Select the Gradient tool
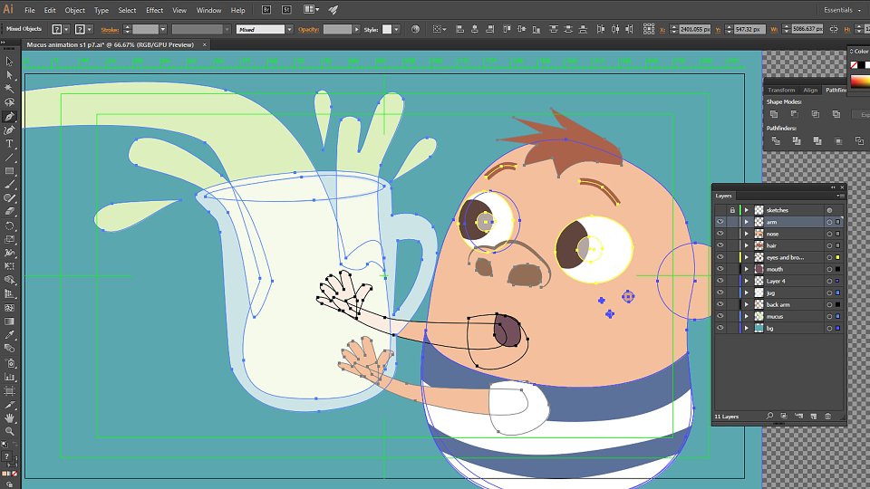Screen dimensions: 870x489 coord(9,321)
